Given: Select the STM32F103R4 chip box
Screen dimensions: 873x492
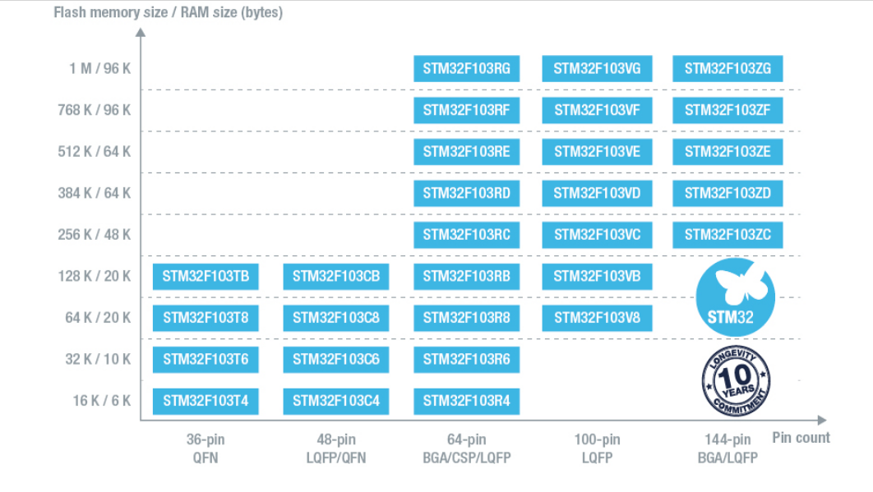Looking at the screenshot, I should (x=466, y=401).
